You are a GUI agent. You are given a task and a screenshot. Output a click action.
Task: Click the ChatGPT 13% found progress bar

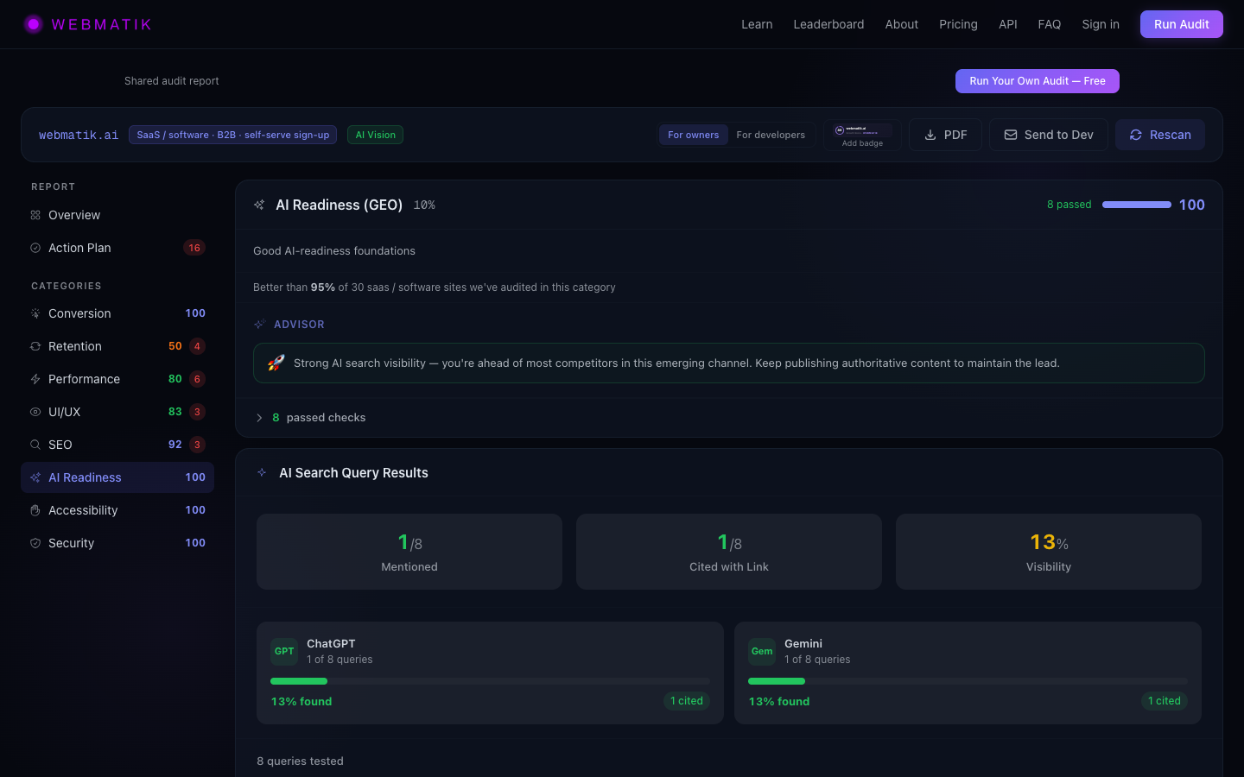pos(490,681)
